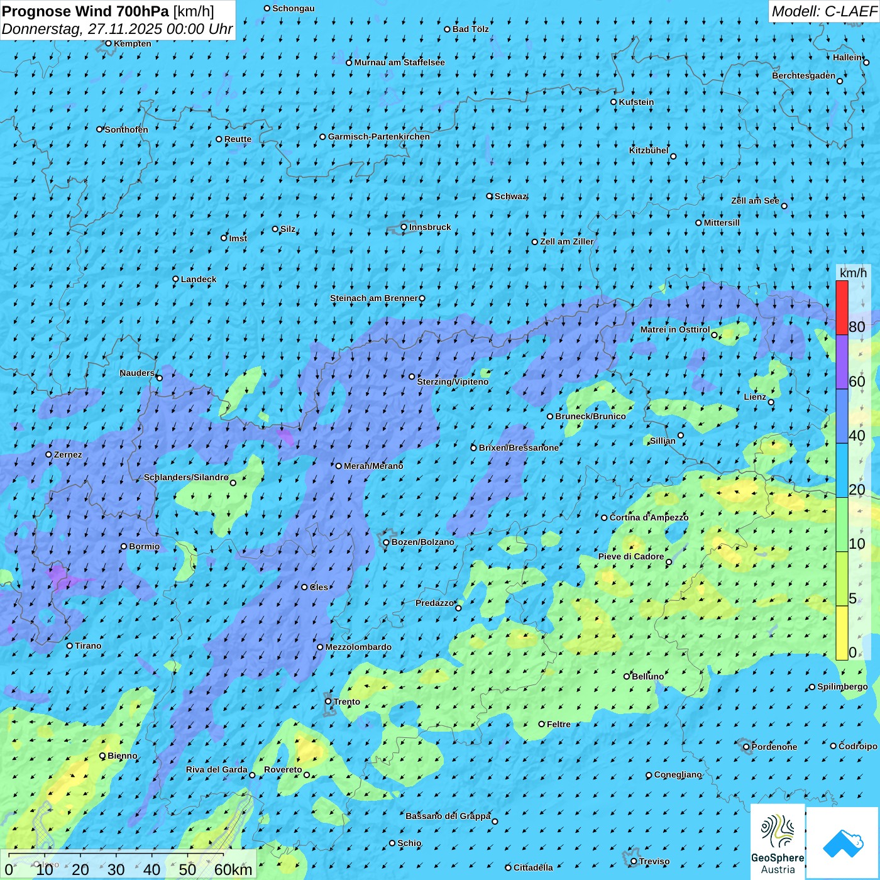Click the Bassano del Grappa label
Image resolution: width=880 pixels, height=880 pixels.
click(x=448, y=816)
